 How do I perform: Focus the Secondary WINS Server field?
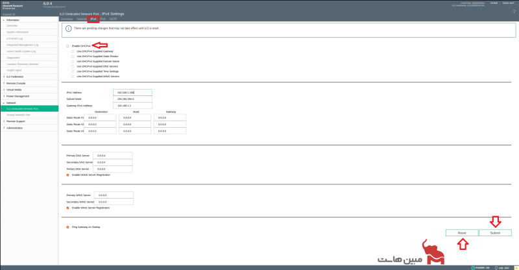click(x=114, y=202)
